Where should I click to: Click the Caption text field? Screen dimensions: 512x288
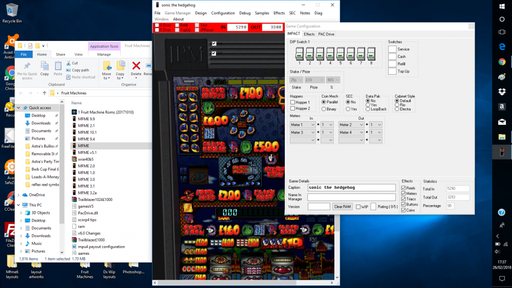point(351,188)
